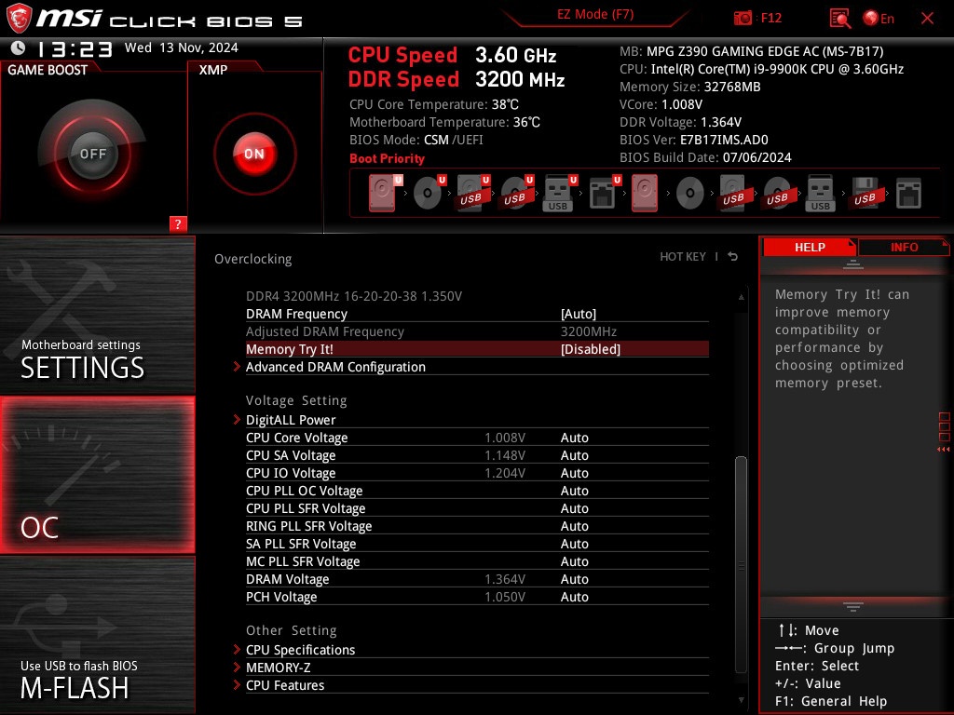The image size is (954, 715).
Task: Select the MC PLL SFR Voltage row
Action: point(477,561)
